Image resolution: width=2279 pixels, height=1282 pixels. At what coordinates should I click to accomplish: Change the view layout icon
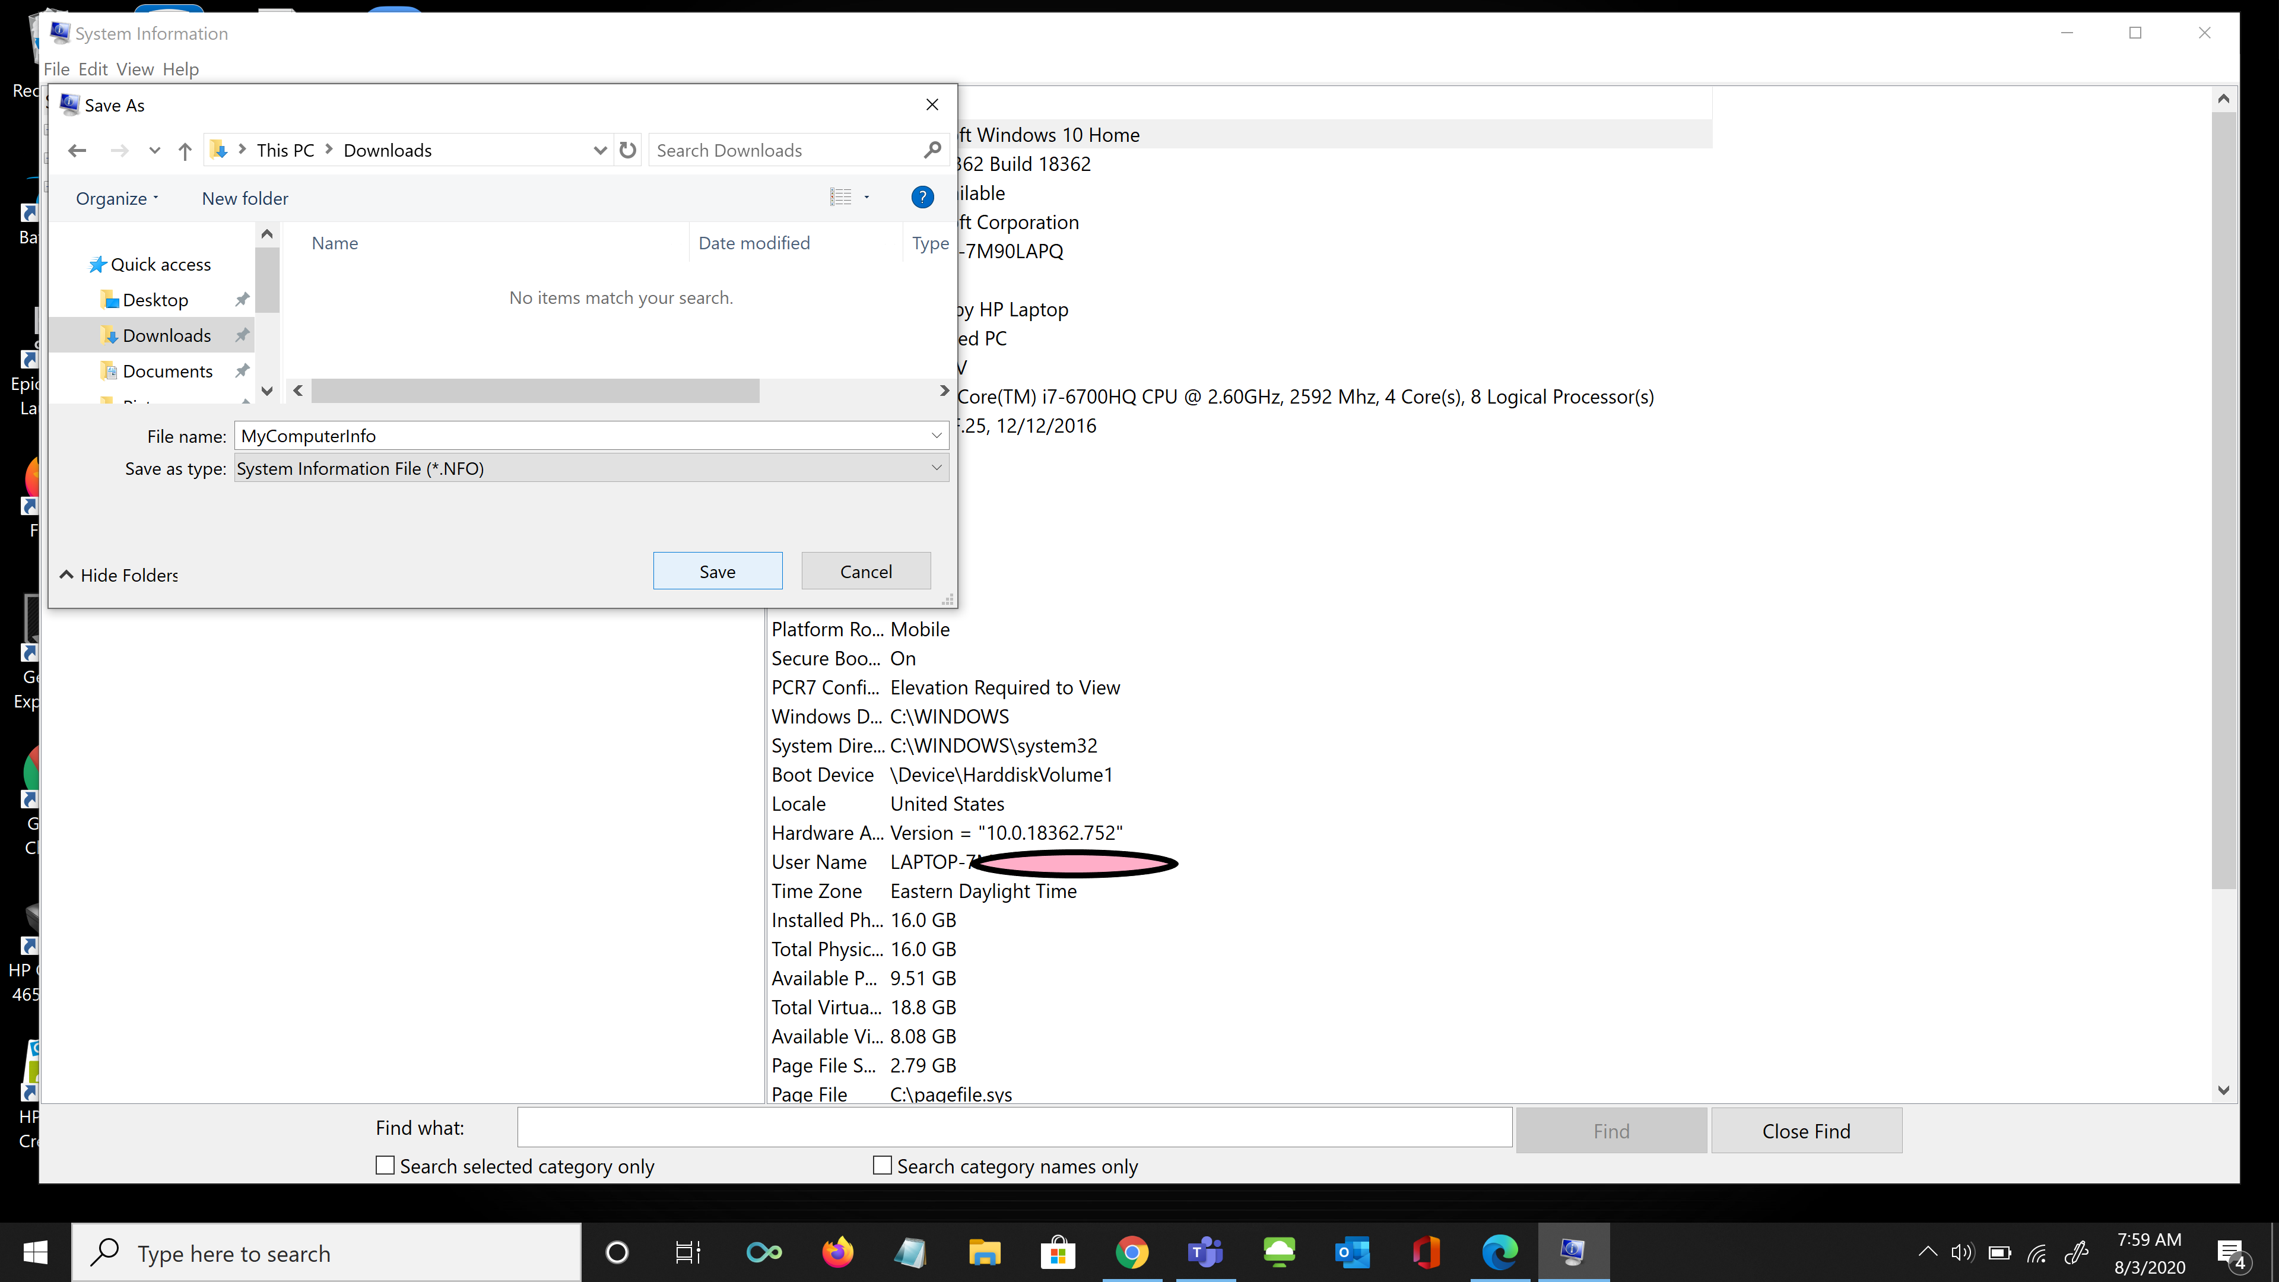pyautogui.click(x=840, y=197)
